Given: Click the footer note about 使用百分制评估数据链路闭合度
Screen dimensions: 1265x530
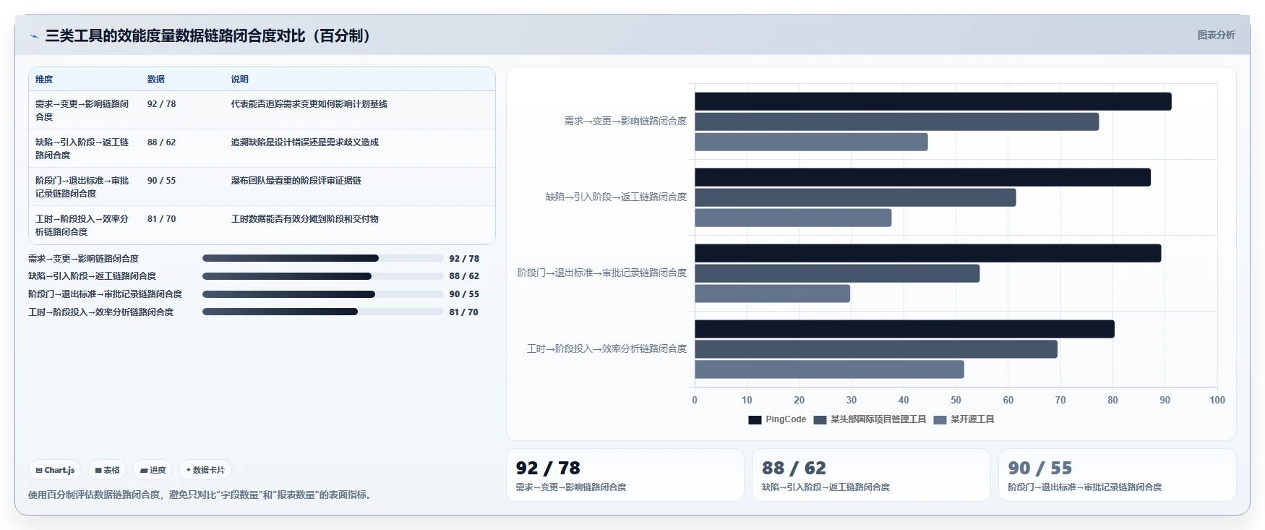Looking at the screenshot, I should click(x=201, y=495).
